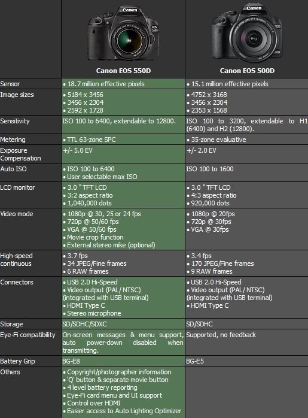Click 'Movie crop function' entry
This screenshot has width=308, height=418.
click(95, 237)
